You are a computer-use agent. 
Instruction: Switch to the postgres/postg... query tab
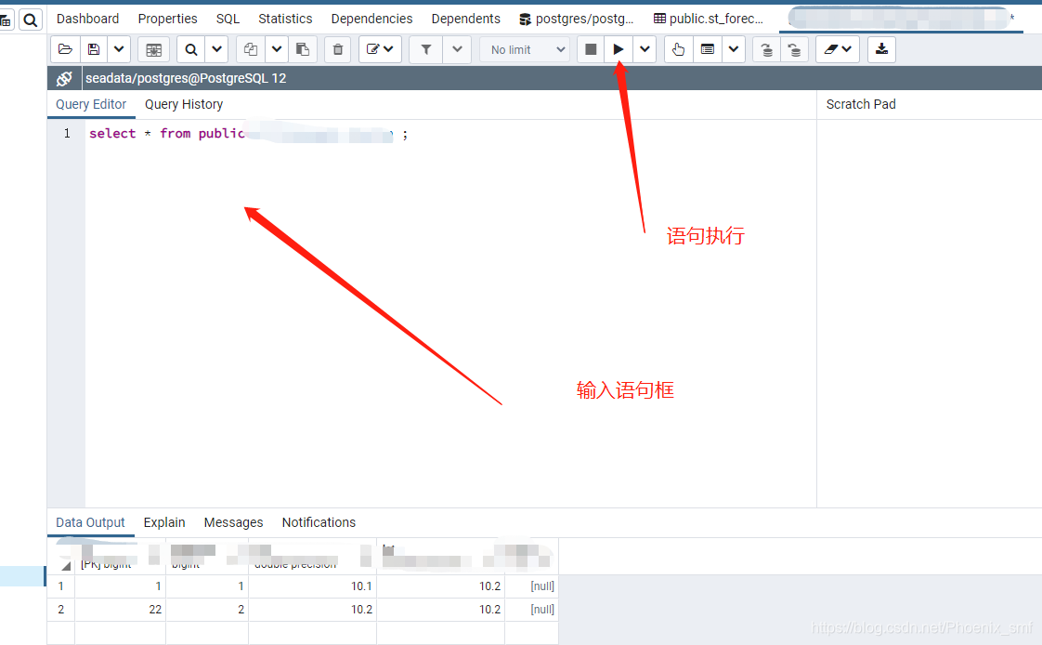click(576, 19)
